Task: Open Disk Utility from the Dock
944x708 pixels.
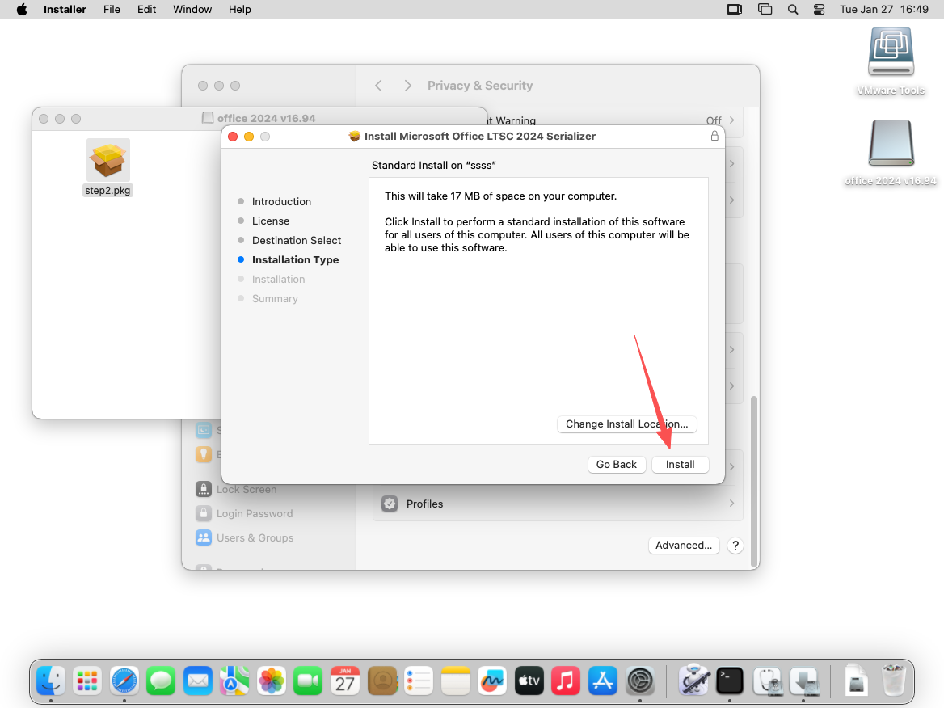Action: [766, 681]
